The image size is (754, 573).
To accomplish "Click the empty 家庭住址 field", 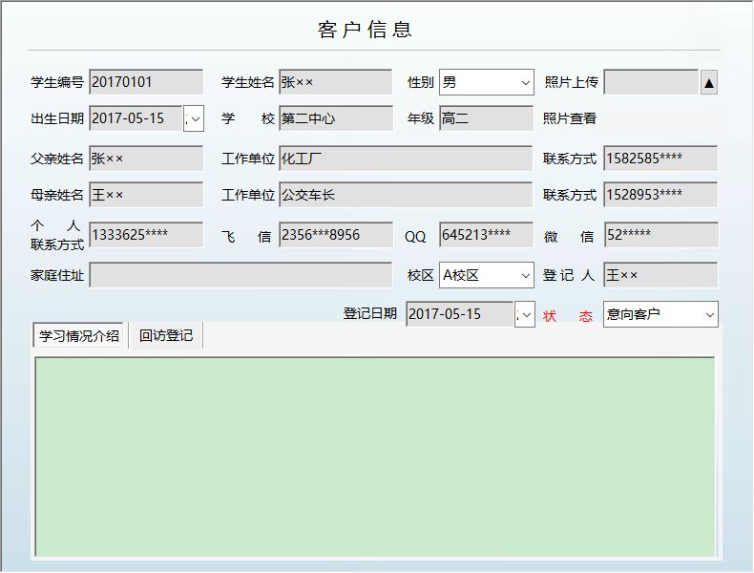I will pyautogui.click(x=241, y=275).
